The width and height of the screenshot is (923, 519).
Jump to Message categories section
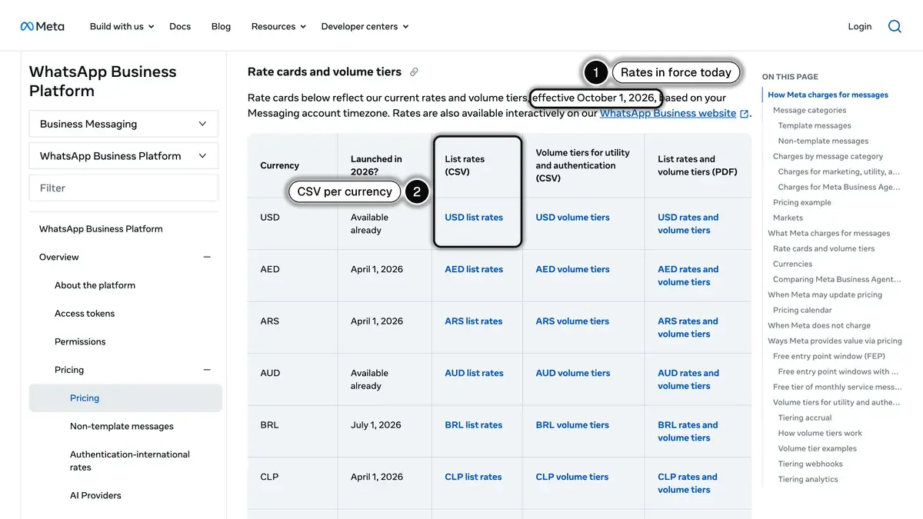pos(809,111)
